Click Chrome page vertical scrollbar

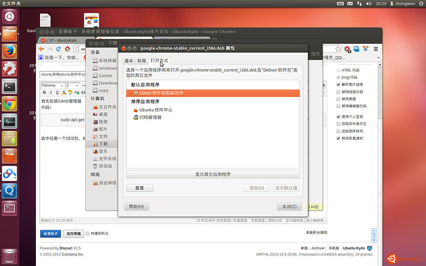coord(380,93)
